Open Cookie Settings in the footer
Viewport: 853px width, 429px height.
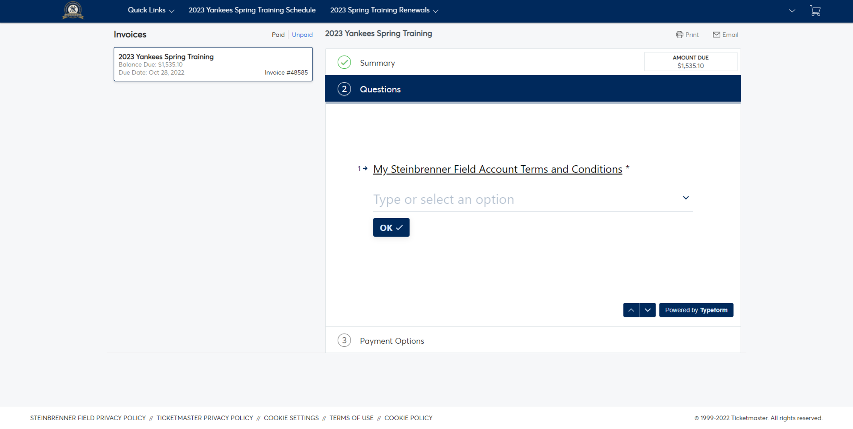pos(291,418)
